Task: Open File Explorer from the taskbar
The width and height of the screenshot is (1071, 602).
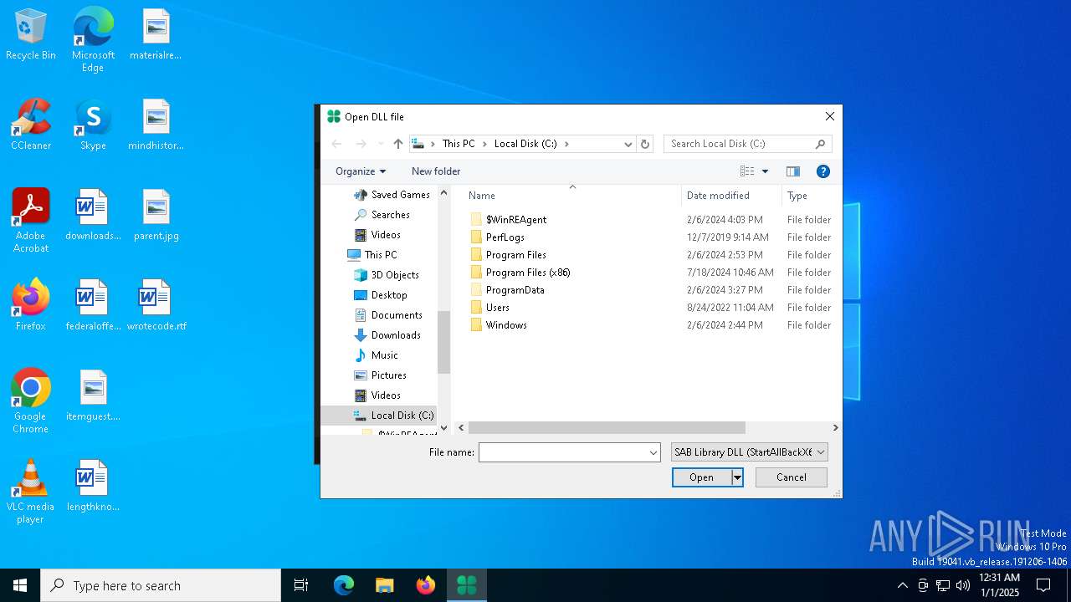Action: (x=385, y=585)
